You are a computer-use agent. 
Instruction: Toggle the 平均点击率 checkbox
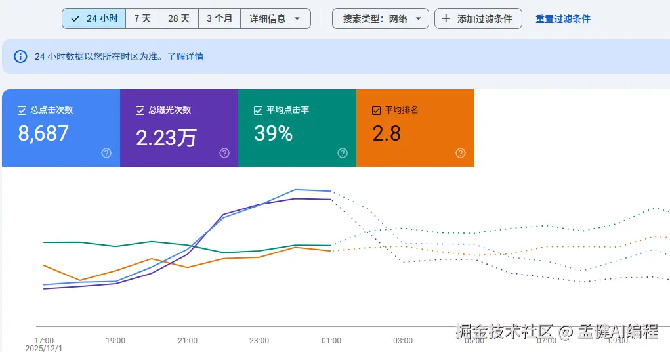(258, 110)
